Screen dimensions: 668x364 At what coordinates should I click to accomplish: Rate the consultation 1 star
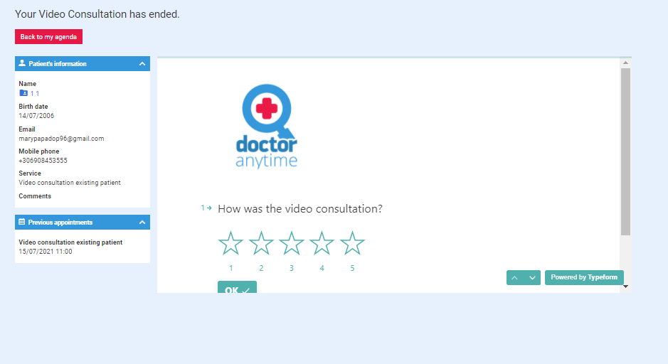[230, 243]
